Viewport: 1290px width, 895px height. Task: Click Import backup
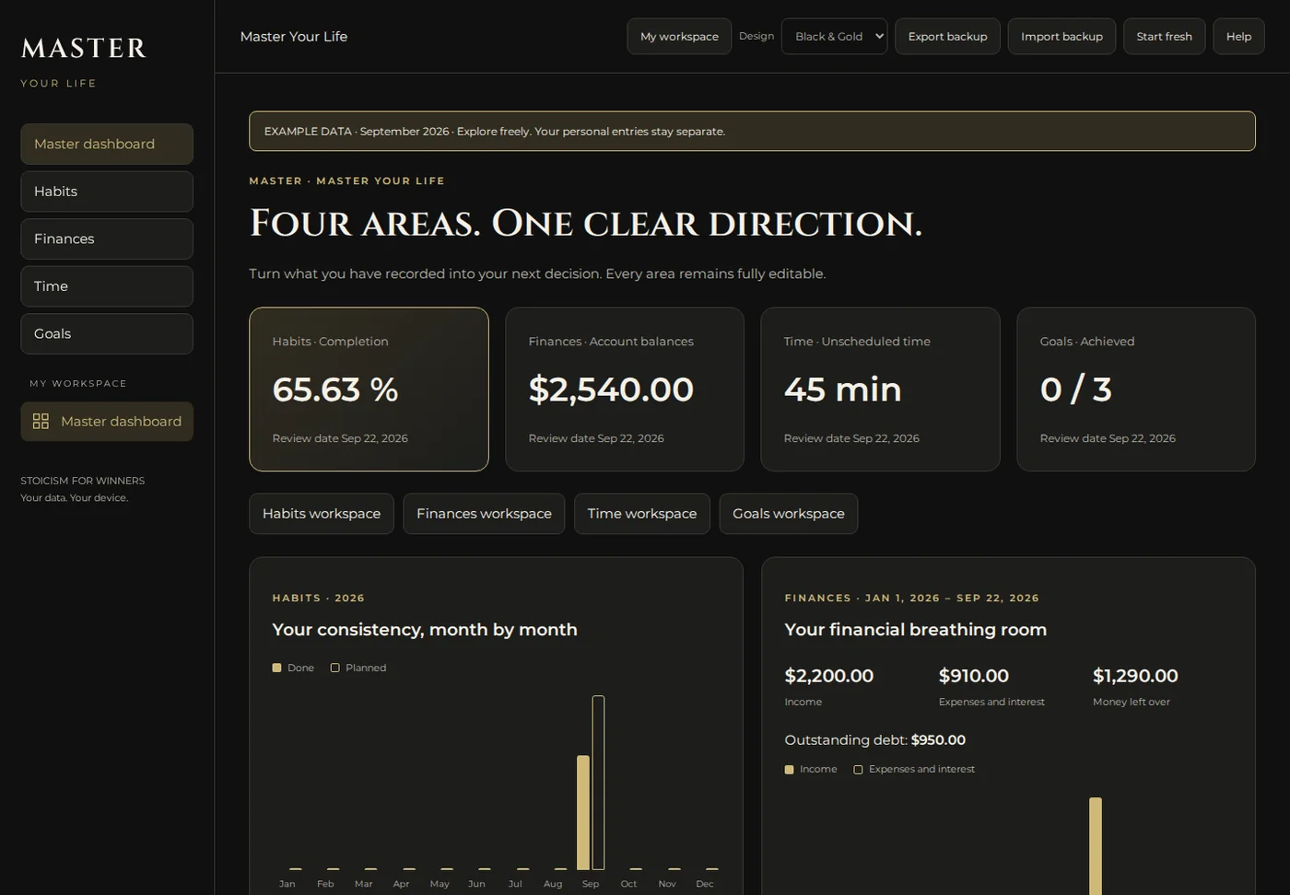(1061, 37)
